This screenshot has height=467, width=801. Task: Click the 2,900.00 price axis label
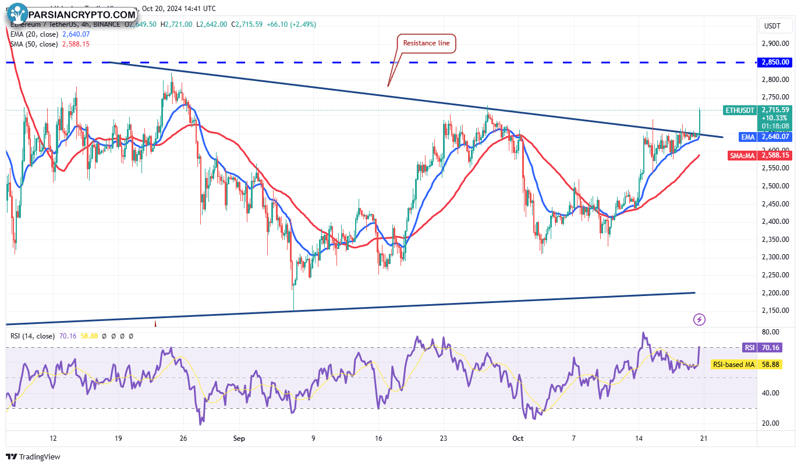pos(775,44)
